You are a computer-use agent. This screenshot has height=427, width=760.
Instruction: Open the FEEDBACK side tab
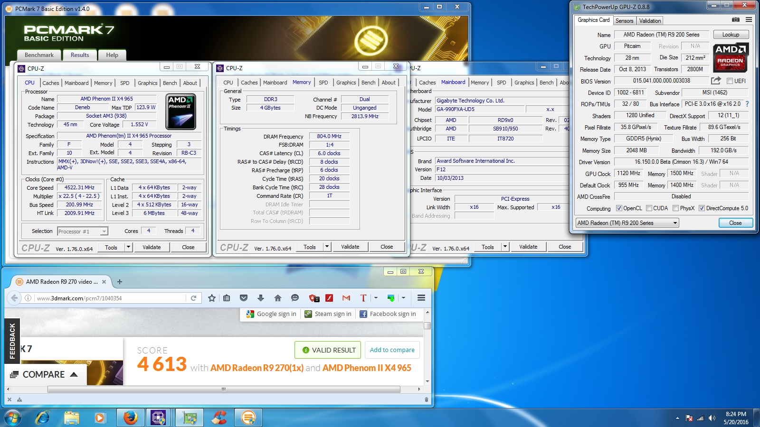pos(12,341)
